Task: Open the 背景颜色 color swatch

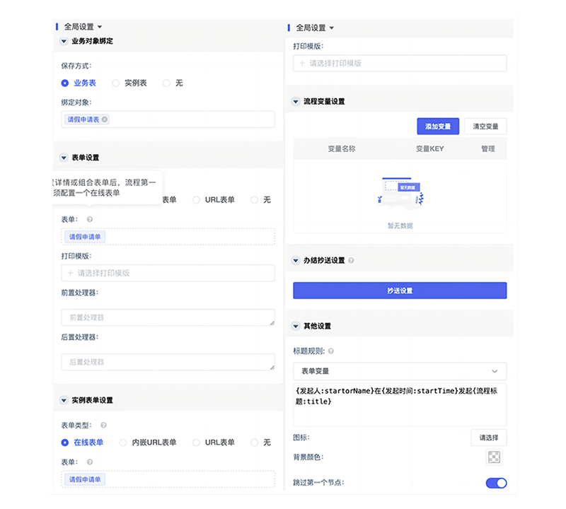Action: [x=493, y=457]
